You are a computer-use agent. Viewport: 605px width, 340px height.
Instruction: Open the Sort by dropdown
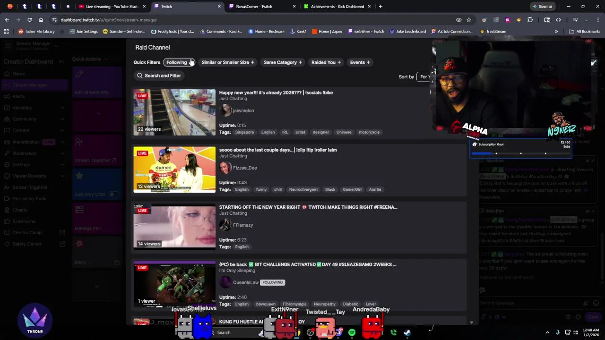(423, 76)
